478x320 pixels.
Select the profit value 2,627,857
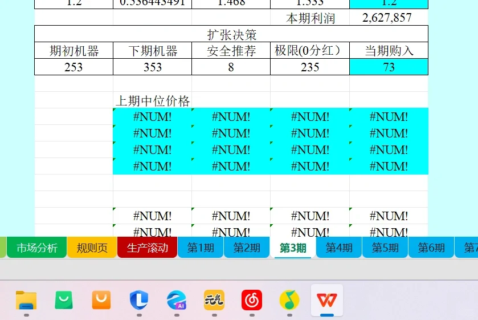tap(389, 18)
